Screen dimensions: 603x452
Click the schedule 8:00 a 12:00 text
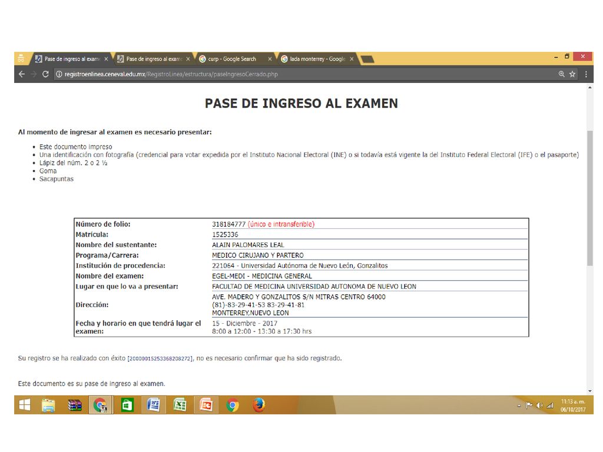click(231, 331)
